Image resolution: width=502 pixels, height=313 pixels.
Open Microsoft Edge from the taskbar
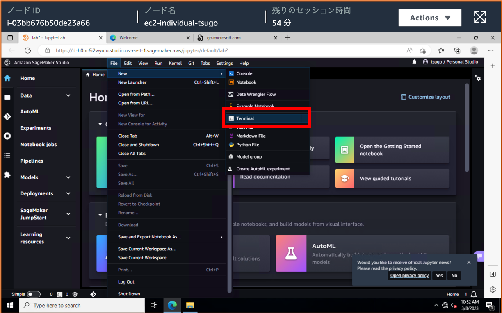pyautogui.click(x=172, y=305)
